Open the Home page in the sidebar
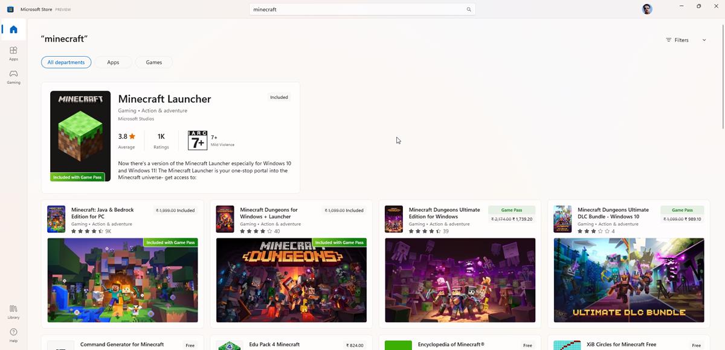This screenshot has width=725, height=350. tap(13, 30)
